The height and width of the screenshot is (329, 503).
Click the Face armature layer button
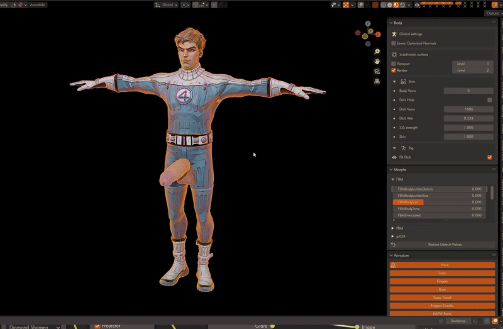point(443,265)
